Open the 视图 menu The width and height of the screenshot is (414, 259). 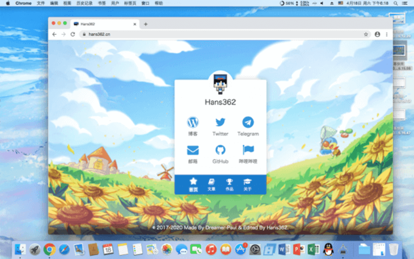(67, 3)
